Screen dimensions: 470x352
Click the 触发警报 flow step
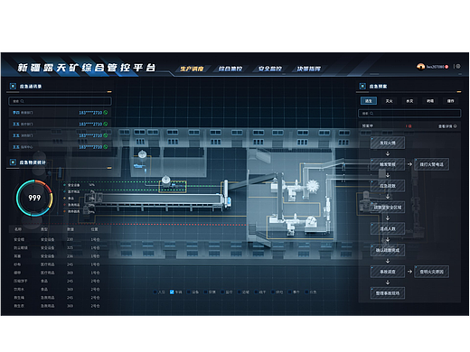(388, 164)
